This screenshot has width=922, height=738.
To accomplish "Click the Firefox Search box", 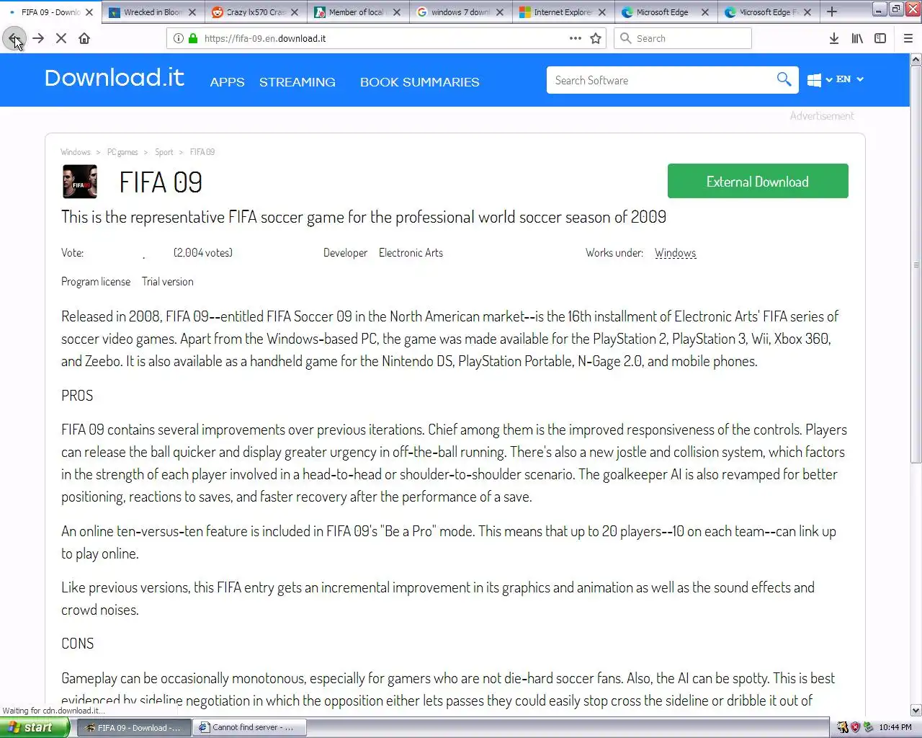I will (x=683, y=38).
